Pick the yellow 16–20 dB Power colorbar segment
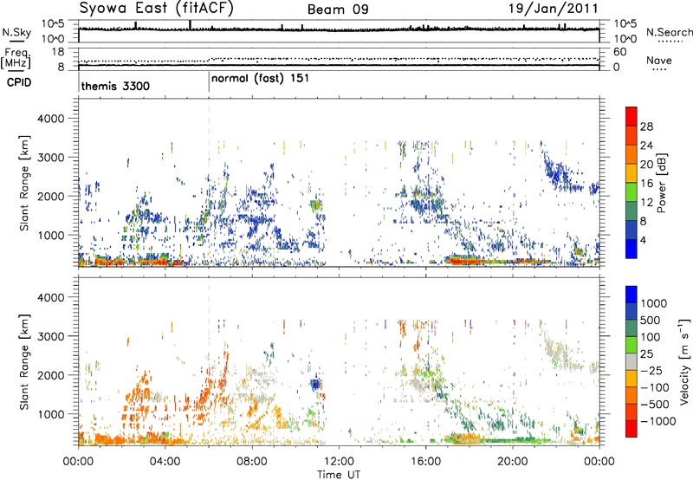693x480 pixels. tap(631, 172)
